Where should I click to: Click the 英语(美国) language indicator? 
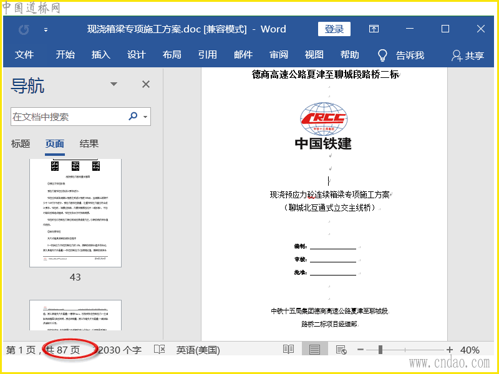coord(198,350)
